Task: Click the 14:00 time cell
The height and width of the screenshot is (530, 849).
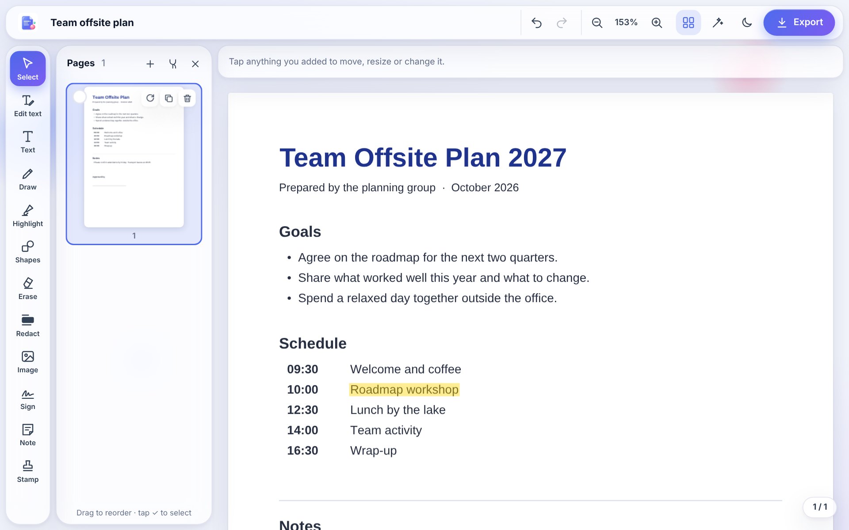Action: click(302, 430)
